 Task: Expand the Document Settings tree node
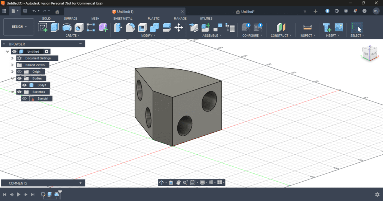pos(12,58)
